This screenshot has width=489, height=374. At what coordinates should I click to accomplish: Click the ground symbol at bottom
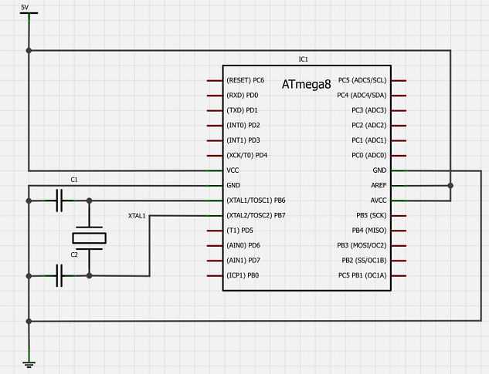tap(29, 364)
